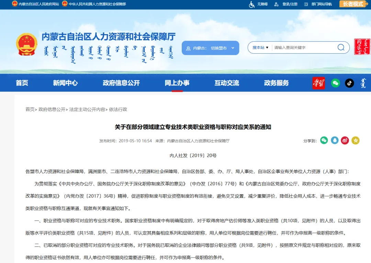This screenshot has height=263, width=371.
Task: Switch to the 网上办事 tab
Action: point(177,83)
